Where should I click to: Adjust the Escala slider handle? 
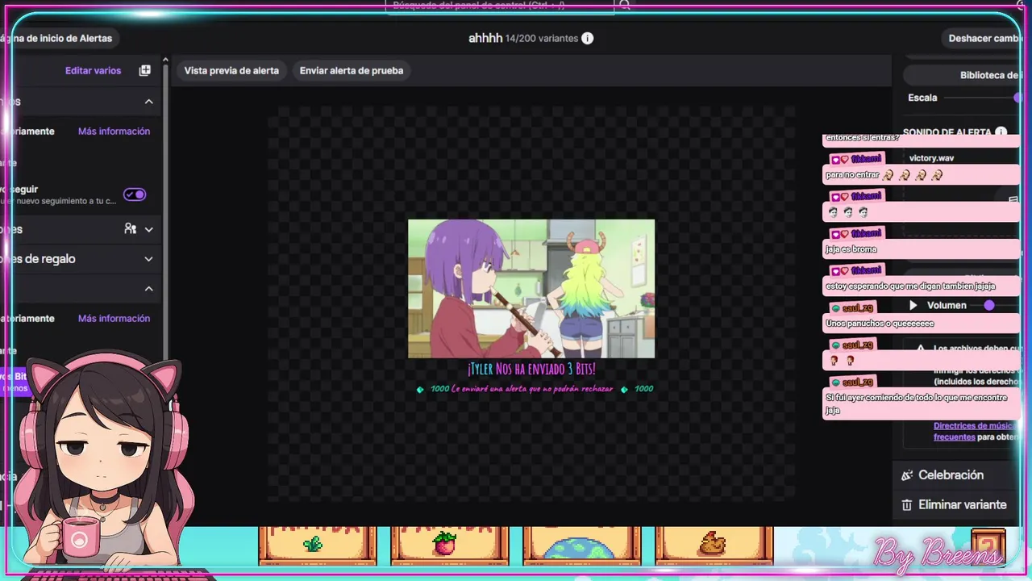[1018, 98]
